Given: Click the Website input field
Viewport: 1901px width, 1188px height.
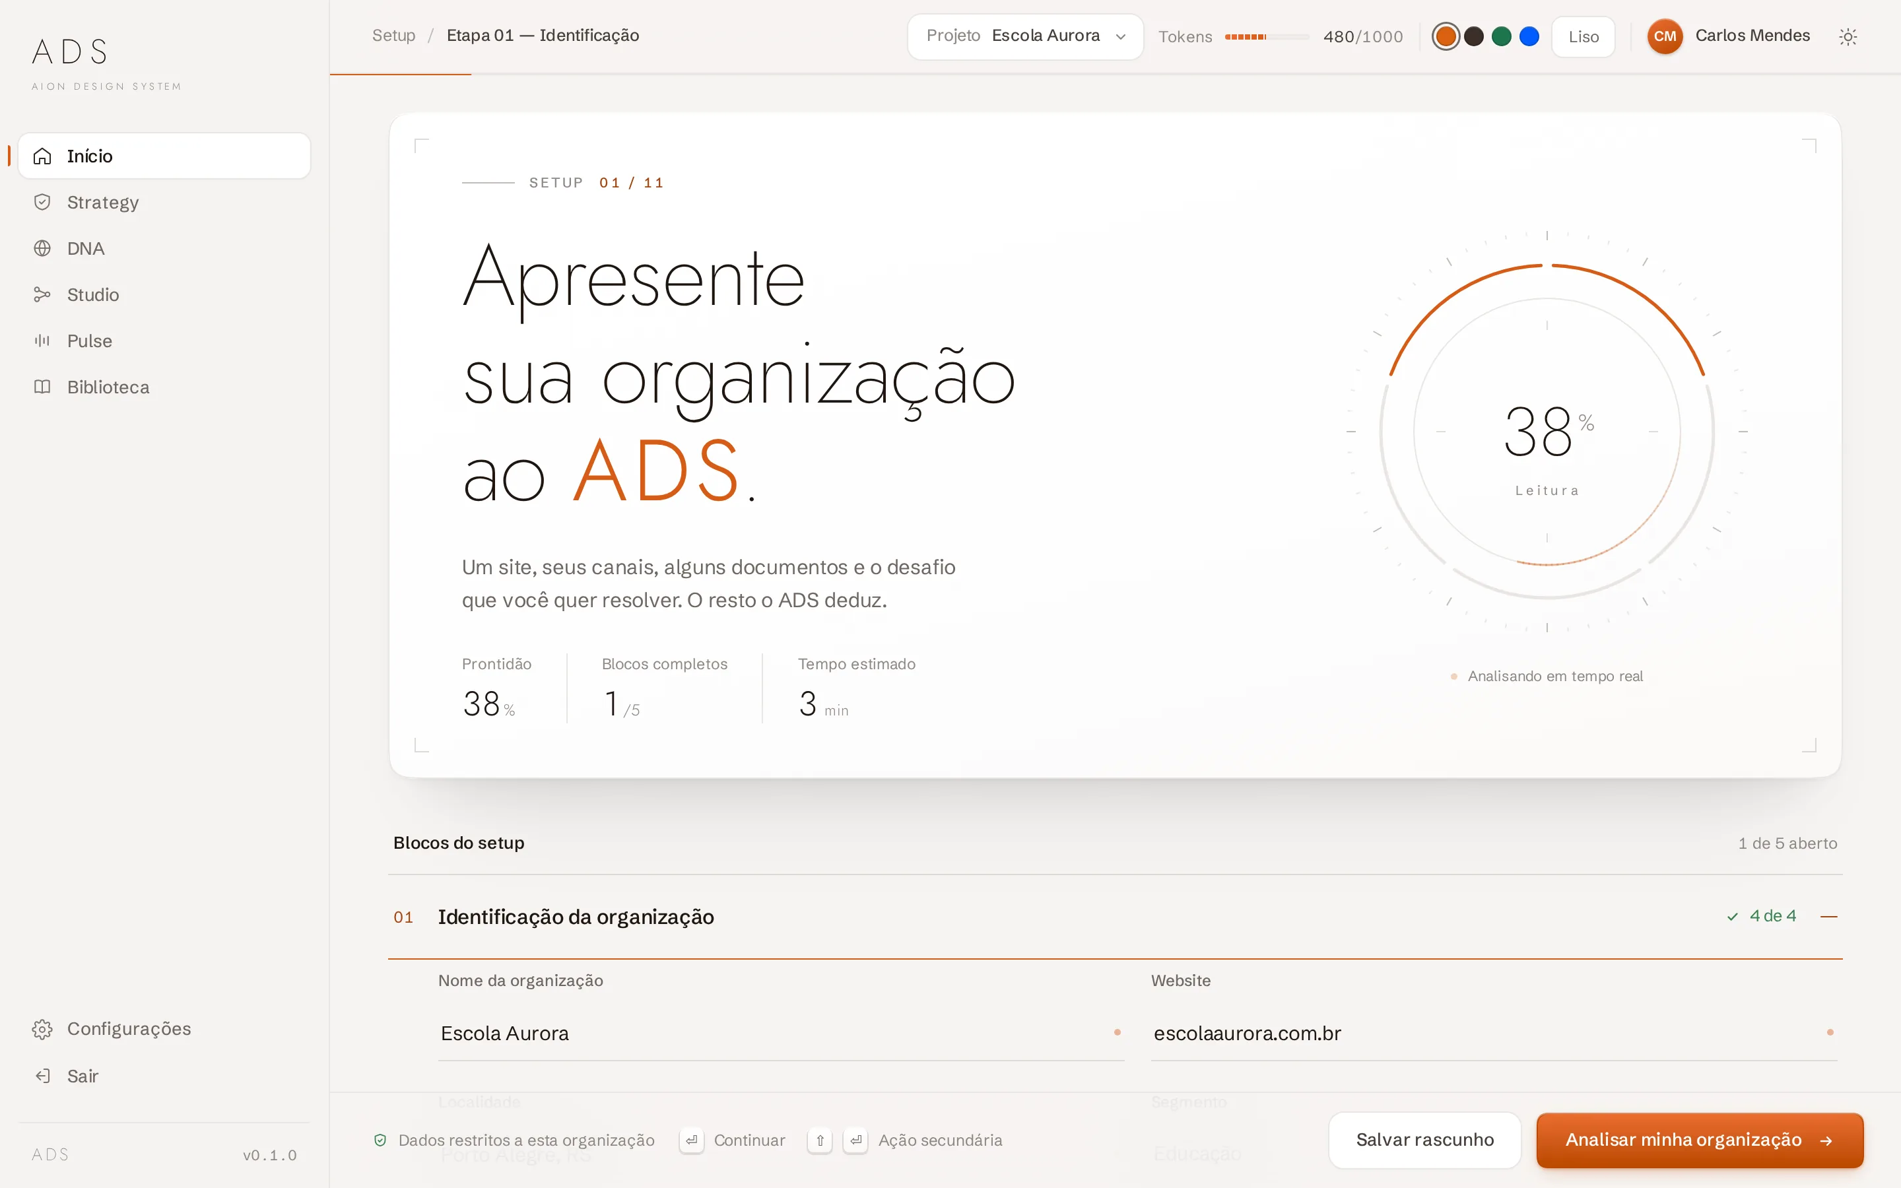Looking at the screenshot, I should click(1494, 1034).
